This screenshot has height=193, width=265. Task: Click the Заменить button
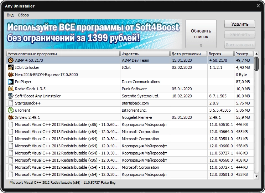click(x=240, y=35)
